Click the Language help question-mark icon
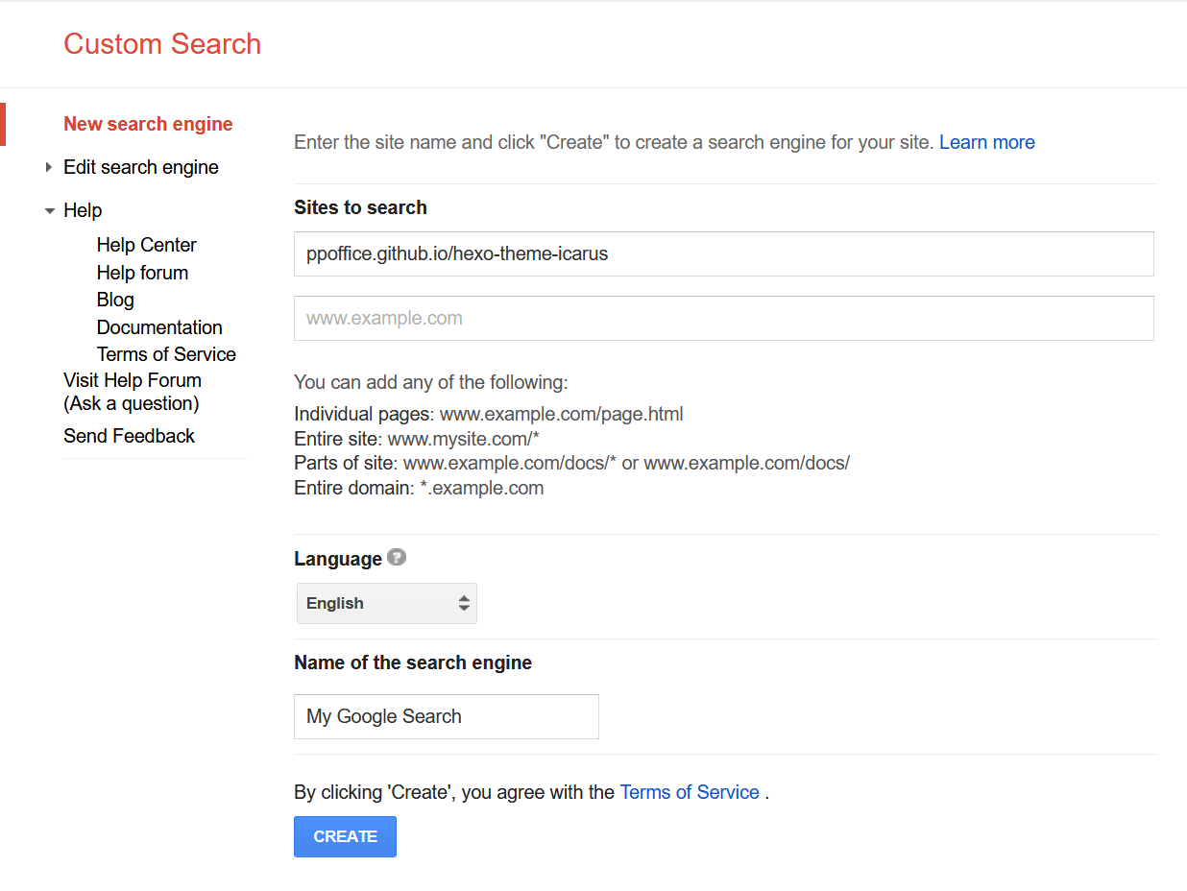Screen dimensions: 1187x891 pos(397,558)
